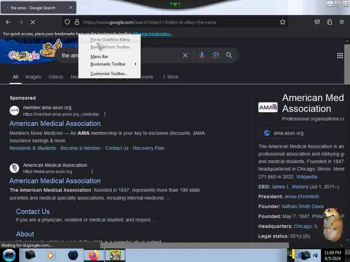
Task: Open the Firefox taskbar icon
Action: [94, 255]
